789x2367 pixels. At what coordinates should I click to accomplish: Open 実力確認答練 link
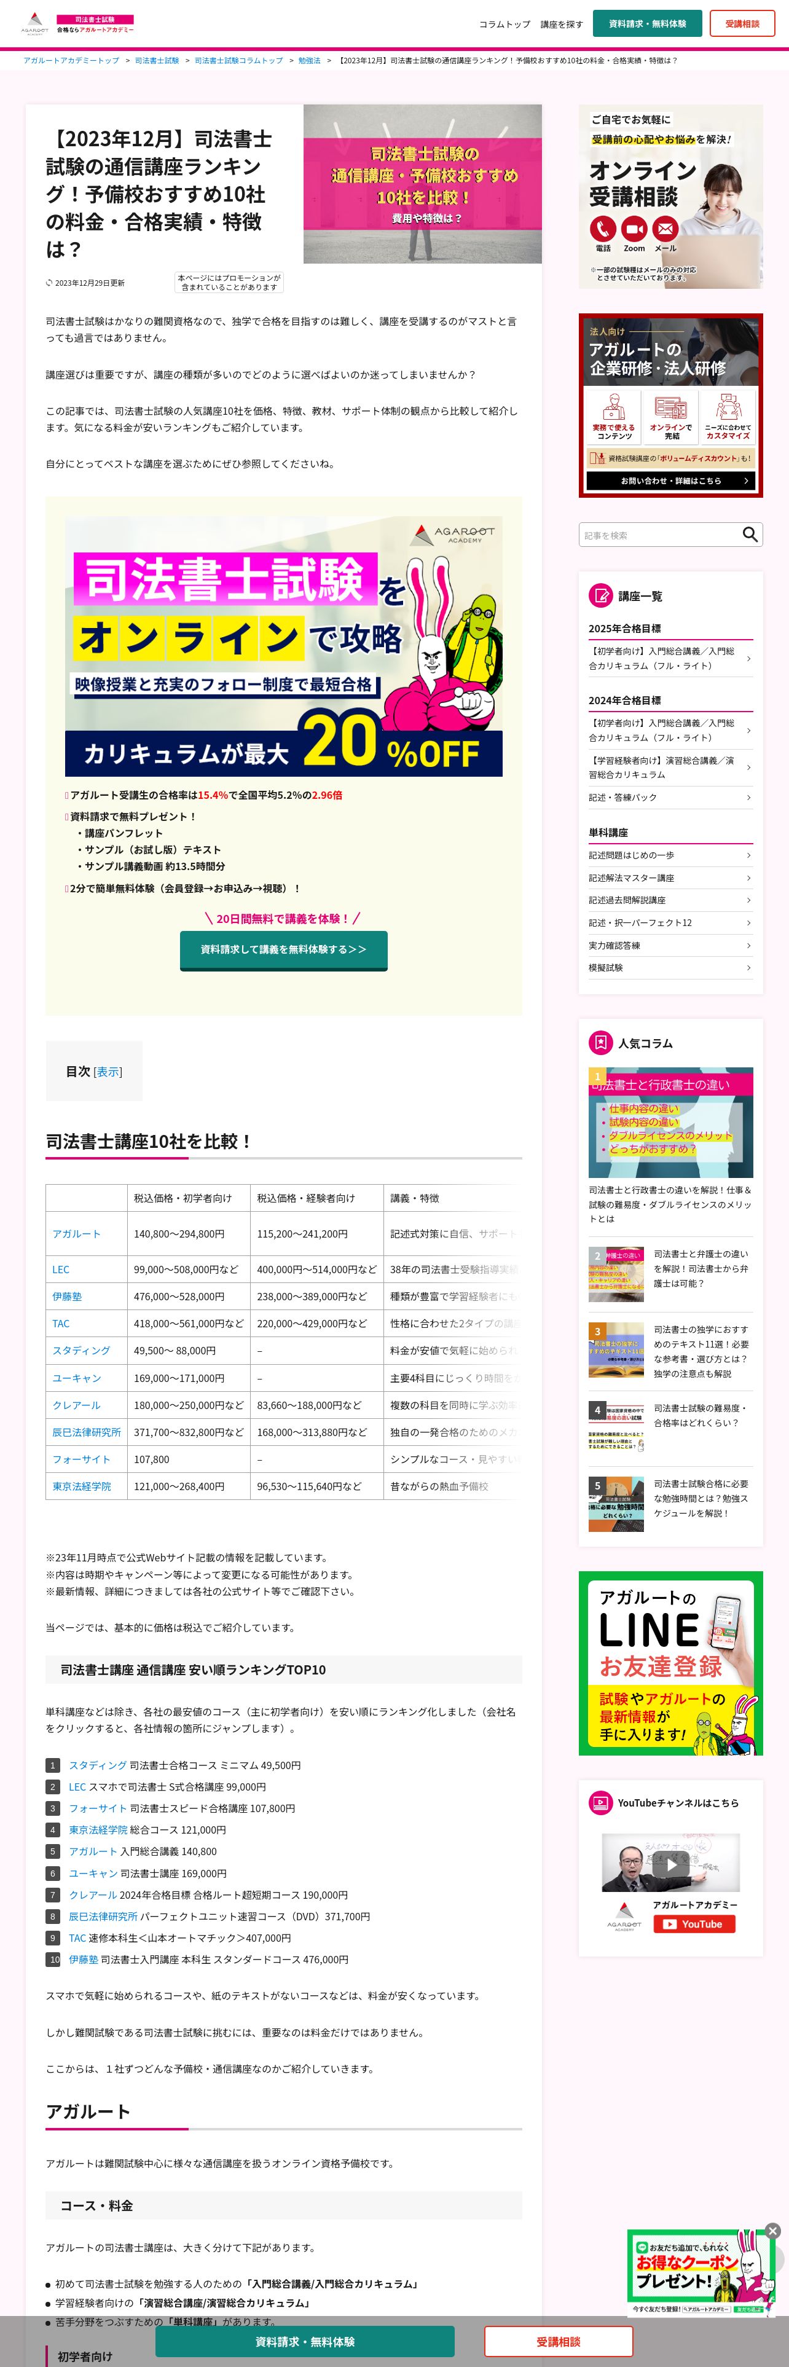click(x=670, y=946)
